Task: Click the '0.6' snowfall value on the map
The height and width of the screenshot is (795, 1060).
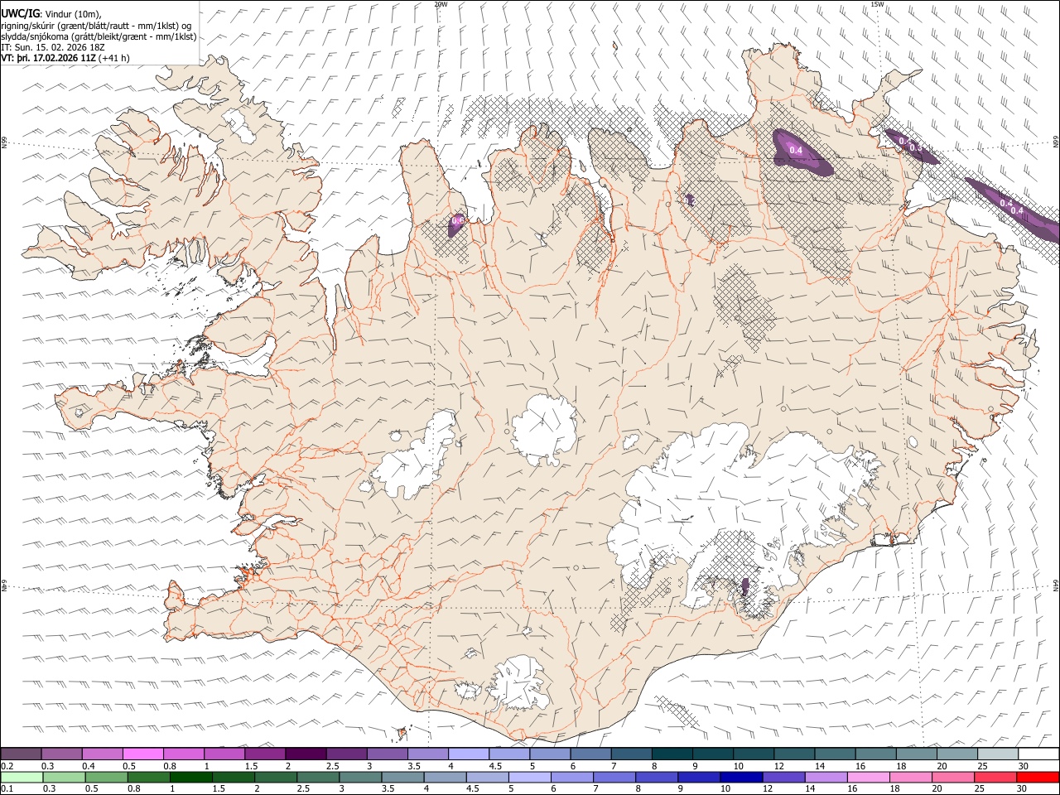Action: click(457, 221)
